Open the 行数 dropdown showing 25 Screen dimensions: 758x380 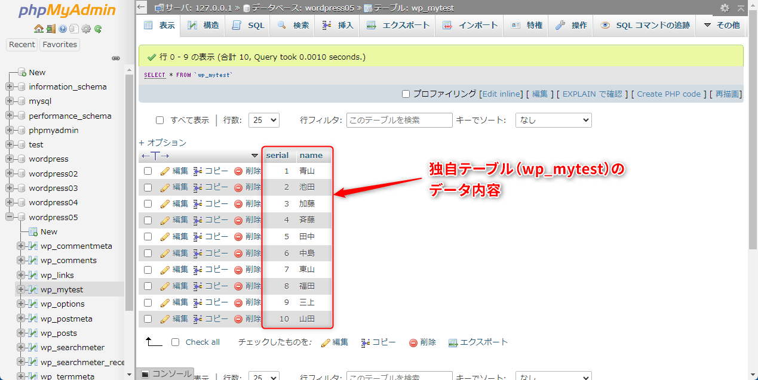coord(263,120)
